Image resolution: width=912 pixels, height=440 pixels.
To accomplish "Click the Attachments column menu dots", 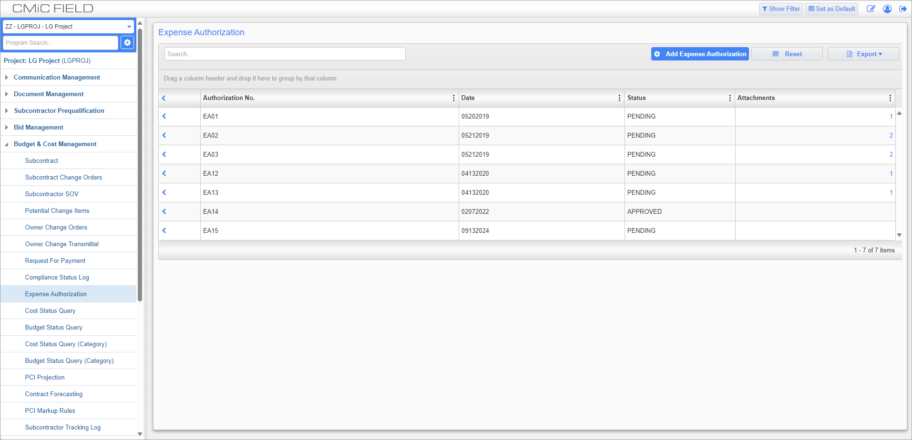I will point(890,98).
